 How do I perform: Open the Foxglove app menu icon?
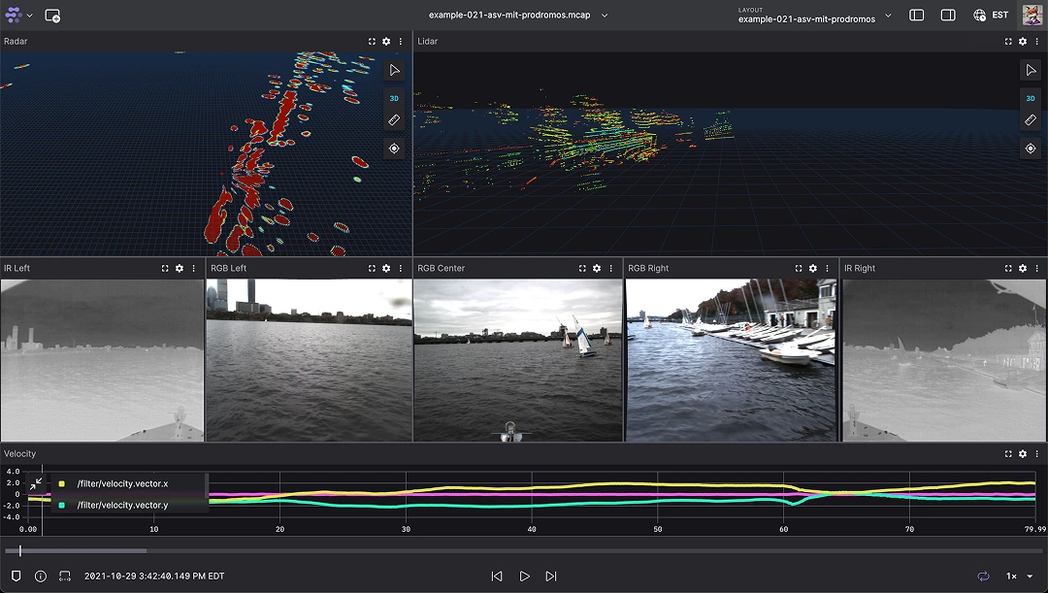click(x=14, y=16)
